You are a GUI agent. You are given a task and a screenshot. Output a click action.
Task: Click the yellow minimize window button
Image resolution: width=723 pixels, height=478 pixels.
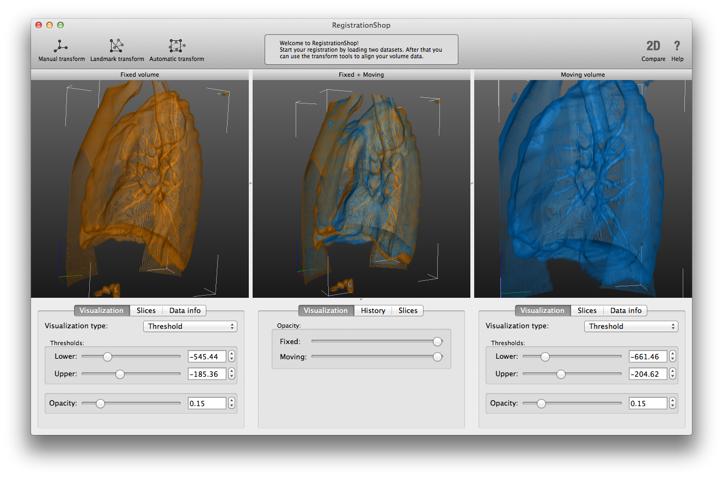point(50,25)
